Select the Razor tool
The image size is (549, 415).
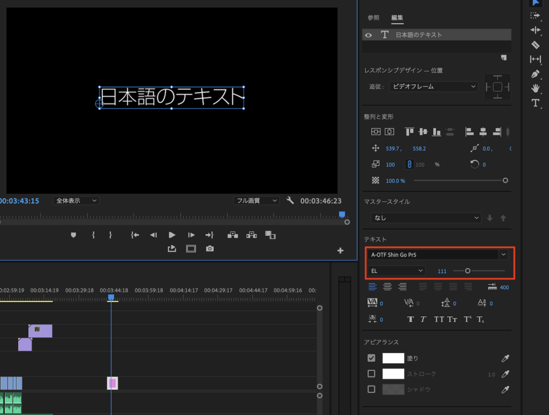(535, 45)
